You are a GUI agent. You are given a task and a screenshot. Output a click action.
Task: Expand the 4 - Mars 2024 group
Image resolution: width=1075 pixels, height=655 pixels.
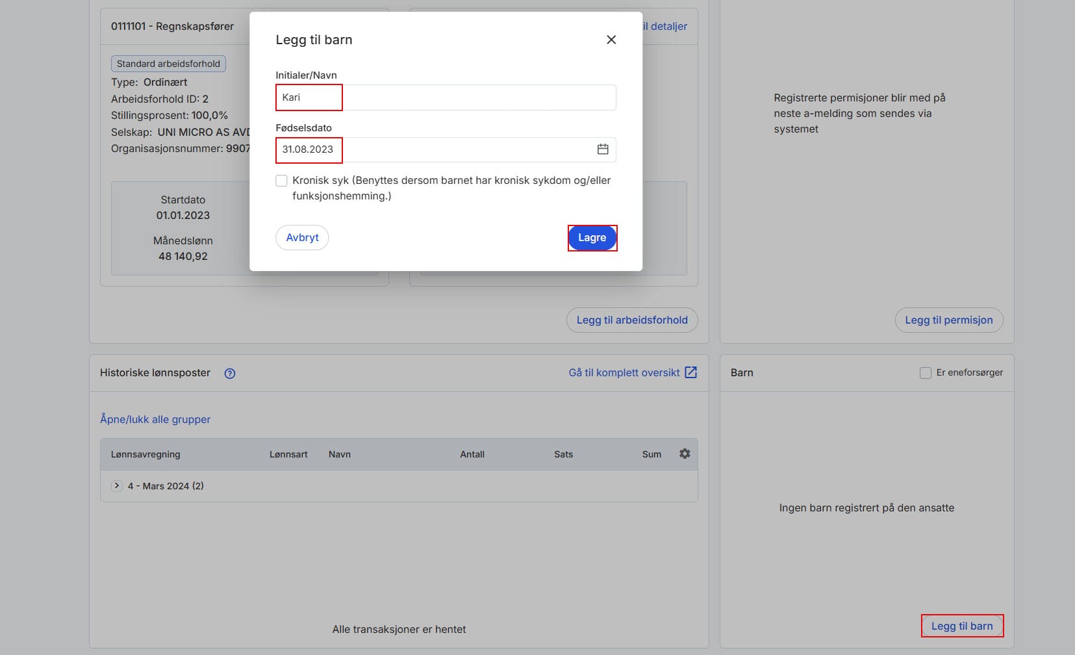pyautogui.click(x=117, y=486)
